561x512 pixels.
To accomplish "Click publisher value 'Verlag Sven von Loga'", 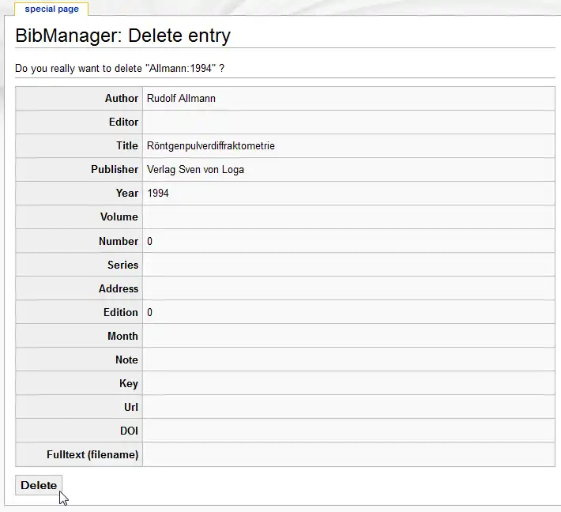I will [x=195, y=169].
